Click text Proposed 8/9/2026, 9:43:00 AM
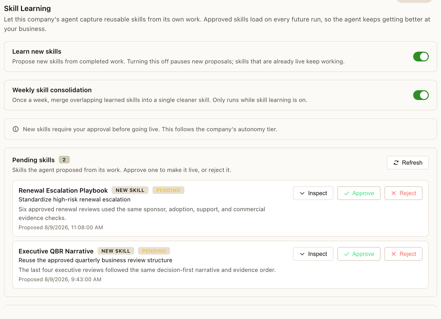Viewport: 441px width, 319px height. [60, 279]
